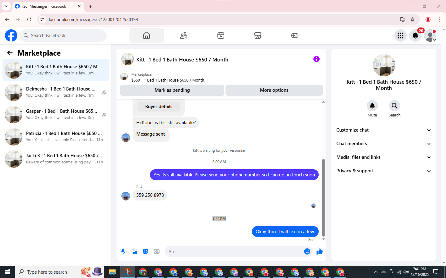The height and width of the screenshot is (278, 446).
Task: Click muted bell on Gasper conversation
Action: (x=104, y=115)
